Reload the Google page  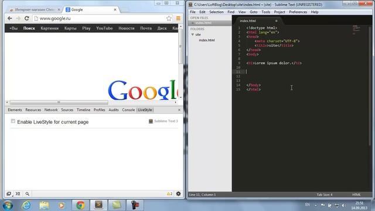(27, 18)
